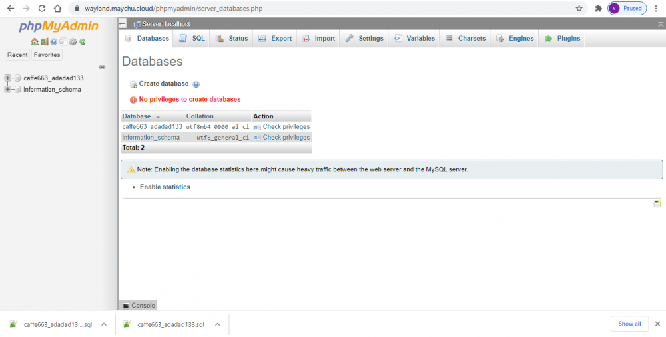Viewport: 666px width, 337px height.
Task: Sort by Database column header
Action: pos(137,116)
